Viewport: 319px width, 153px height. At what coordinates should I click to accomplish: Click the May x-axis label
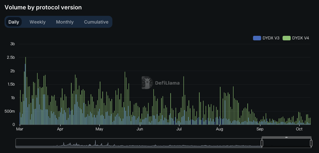tap(99, 129)
